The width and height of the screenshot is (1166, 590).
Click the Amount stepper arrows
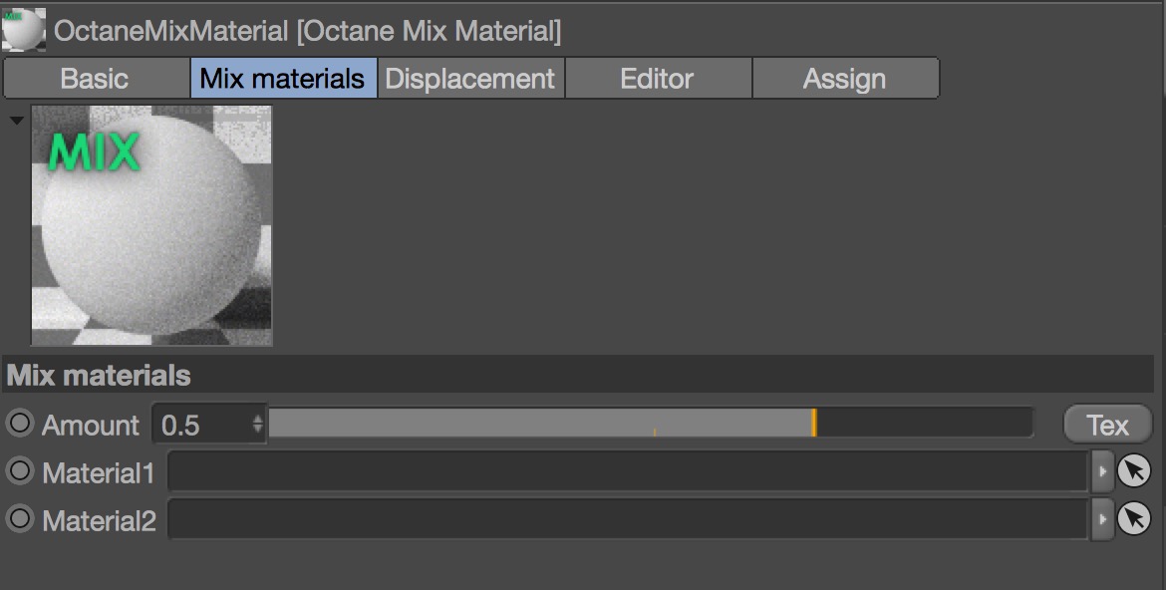258,425
